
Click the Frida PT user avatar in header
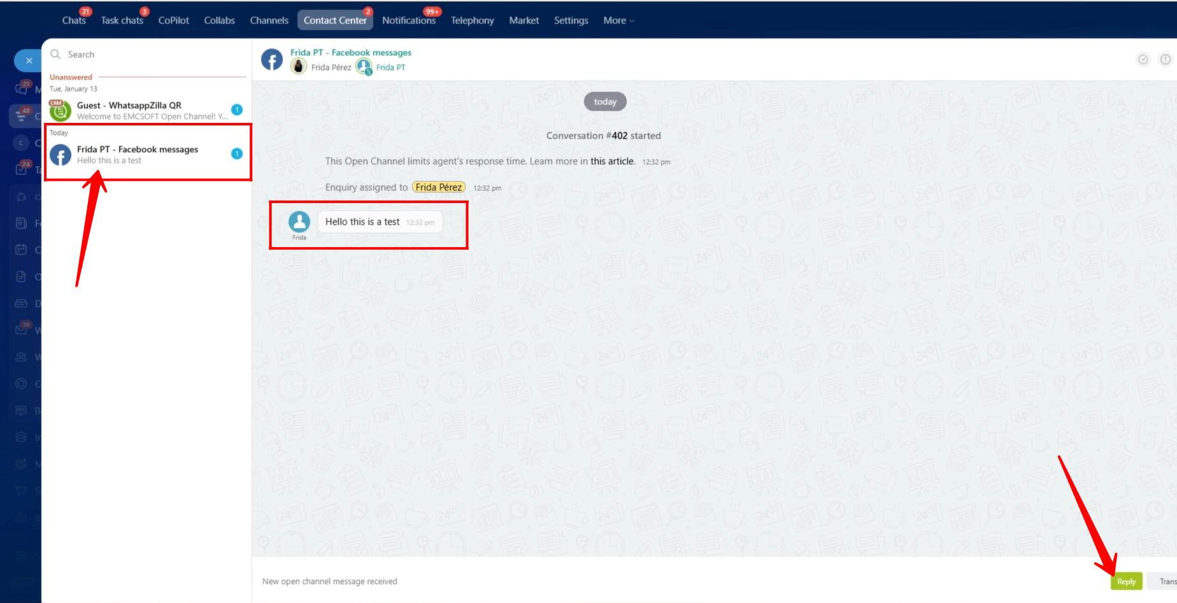[364, 66]
